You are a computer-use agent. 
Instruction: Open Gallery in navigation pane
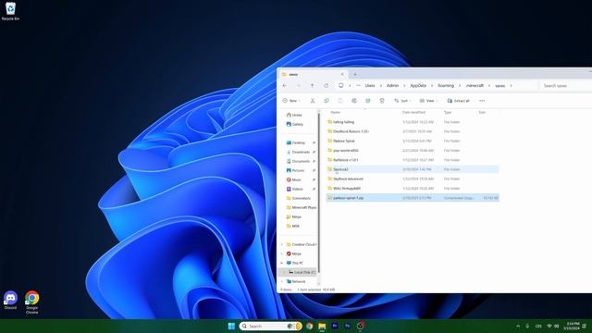295,124
